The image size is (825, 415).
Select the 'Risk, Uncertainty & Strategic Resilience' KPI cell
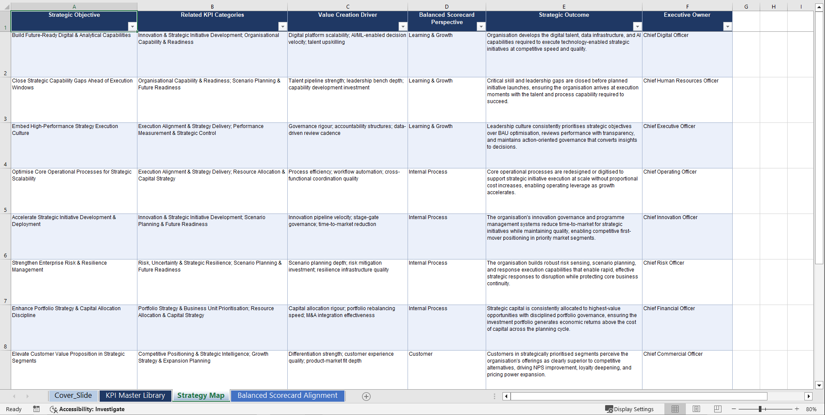tap(212, 282)
